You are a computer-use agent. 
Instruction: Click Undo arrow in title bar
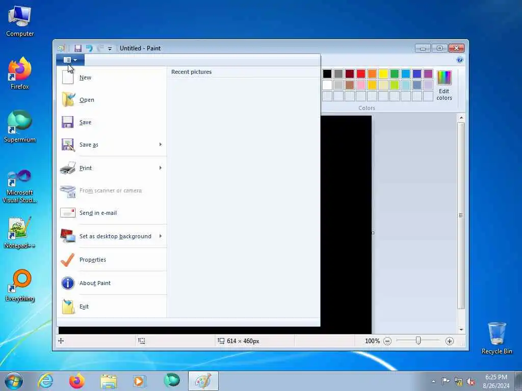[x=89, y=48]
